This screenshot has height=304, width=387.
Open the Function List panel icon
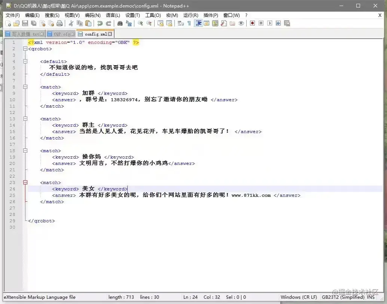click(x=224, y=24)
